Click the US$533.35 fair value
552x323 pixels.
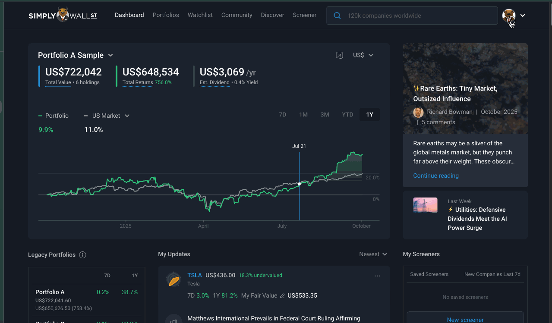tap(302, 296)
